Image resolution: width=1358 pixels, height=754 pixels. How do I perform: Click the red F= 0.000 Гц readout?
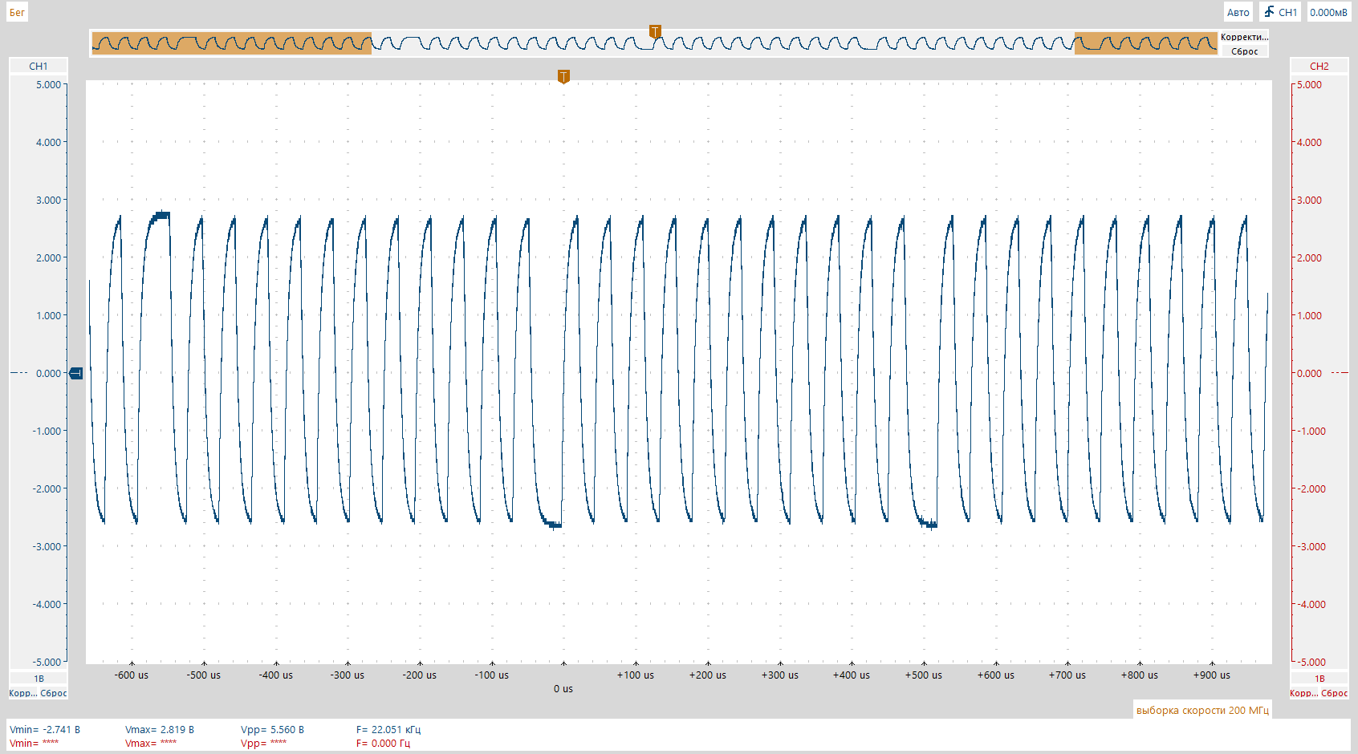click(x=383, y=743)
